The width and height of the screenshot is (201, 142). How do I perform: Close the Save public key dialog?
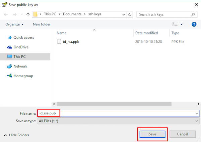(196, 5)
